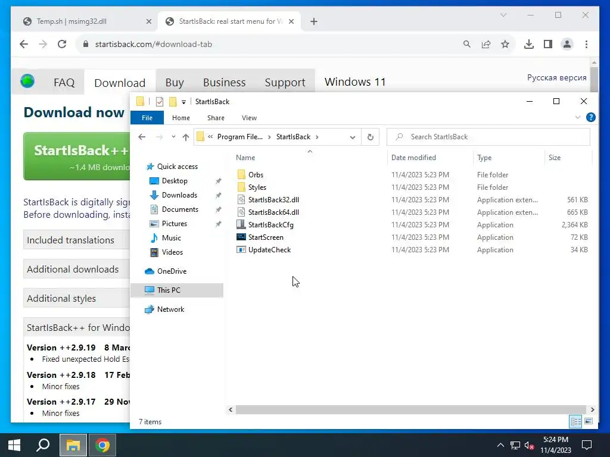This screenshot has width=610, height=457.
Task: Click the Chrome address bar URL
Action: pyautogui.click(x=153, y=44)
